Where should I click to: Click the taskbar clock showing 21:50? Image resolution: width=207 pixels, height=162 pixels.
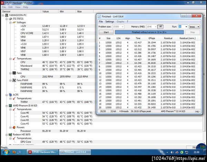[x=196, y=152]
